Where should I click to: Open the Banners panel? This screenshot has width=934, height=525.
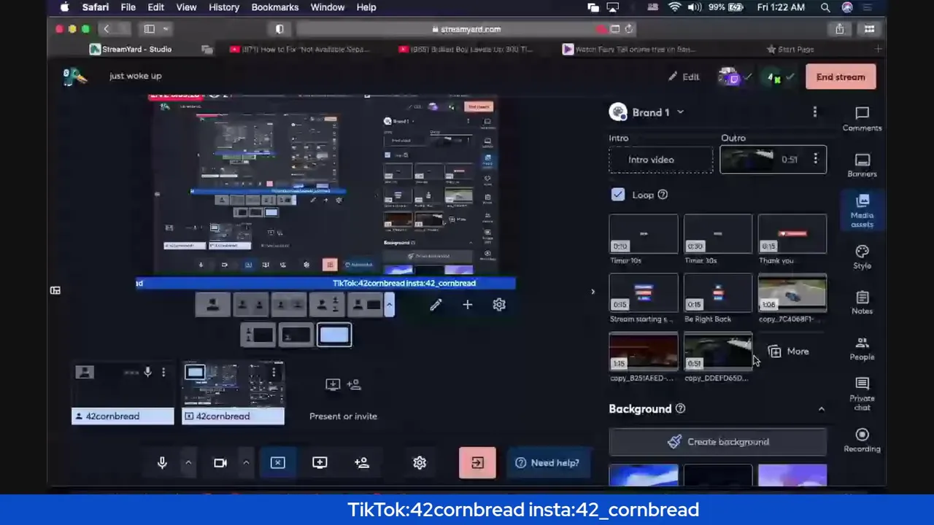pyautogui.click(x=862, y=166)
